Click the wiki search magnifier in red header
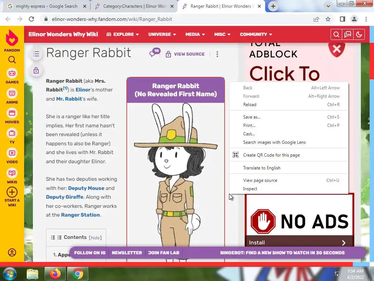The image size is (374, 281). coord(336,34)
